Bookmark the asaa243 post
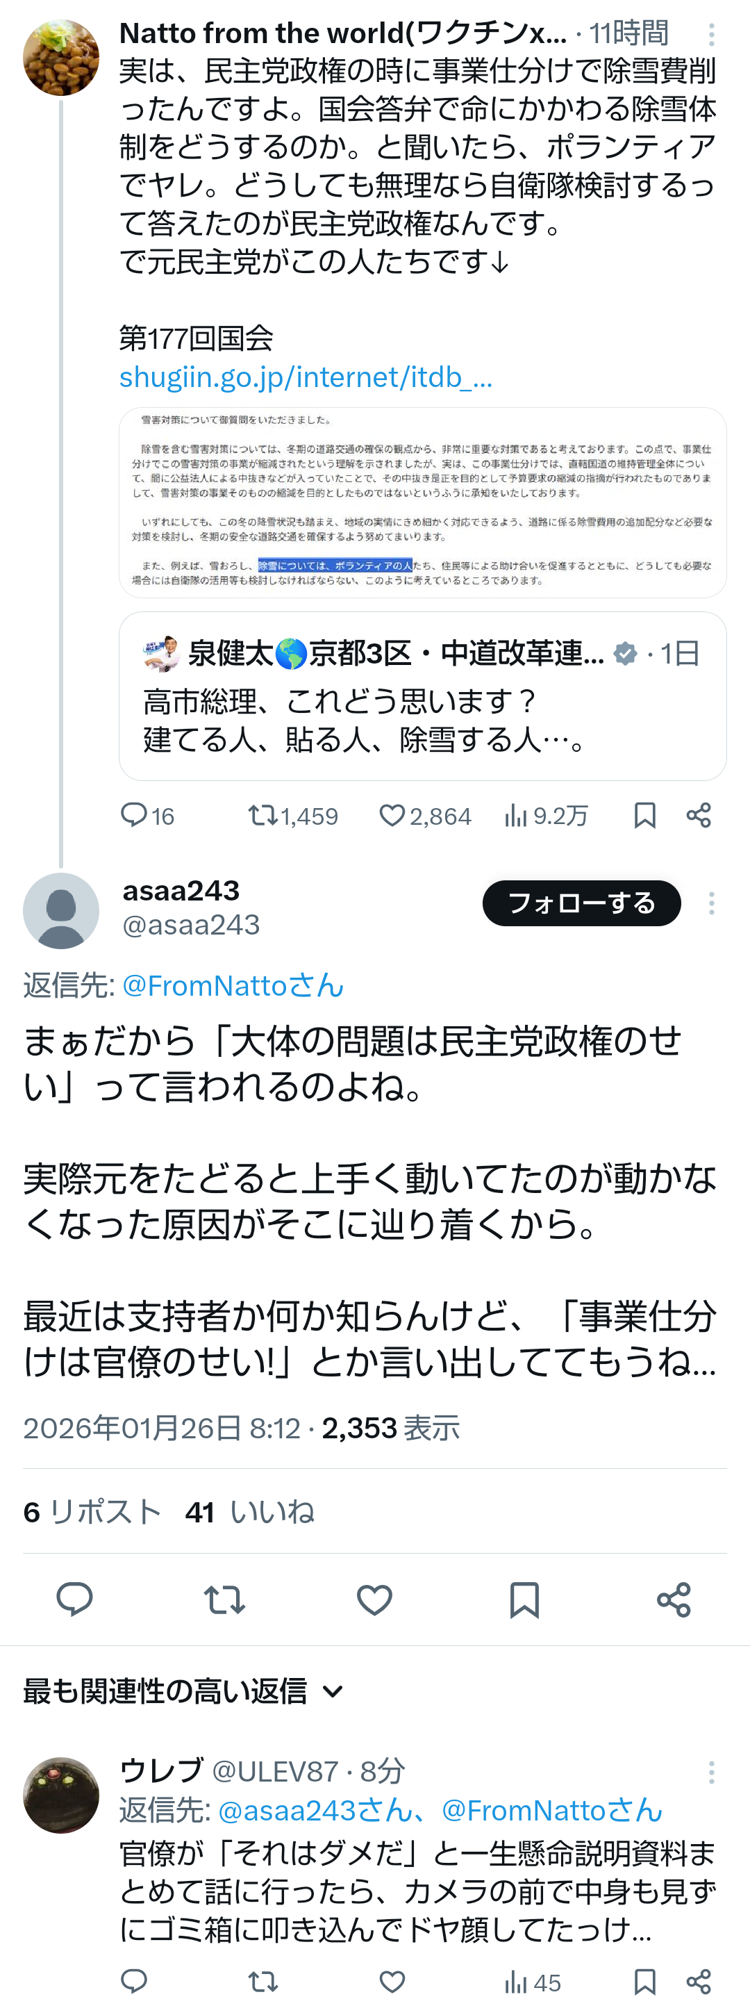The image size is (750, 2006). pos(524,1600)
